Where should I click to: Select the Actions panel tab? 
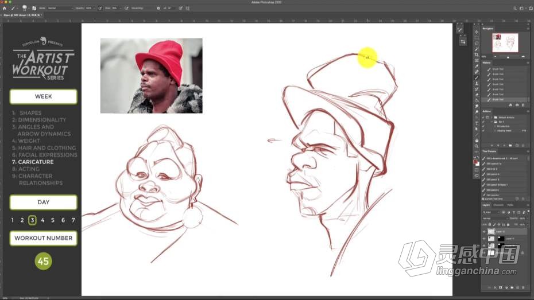point(486,111)
